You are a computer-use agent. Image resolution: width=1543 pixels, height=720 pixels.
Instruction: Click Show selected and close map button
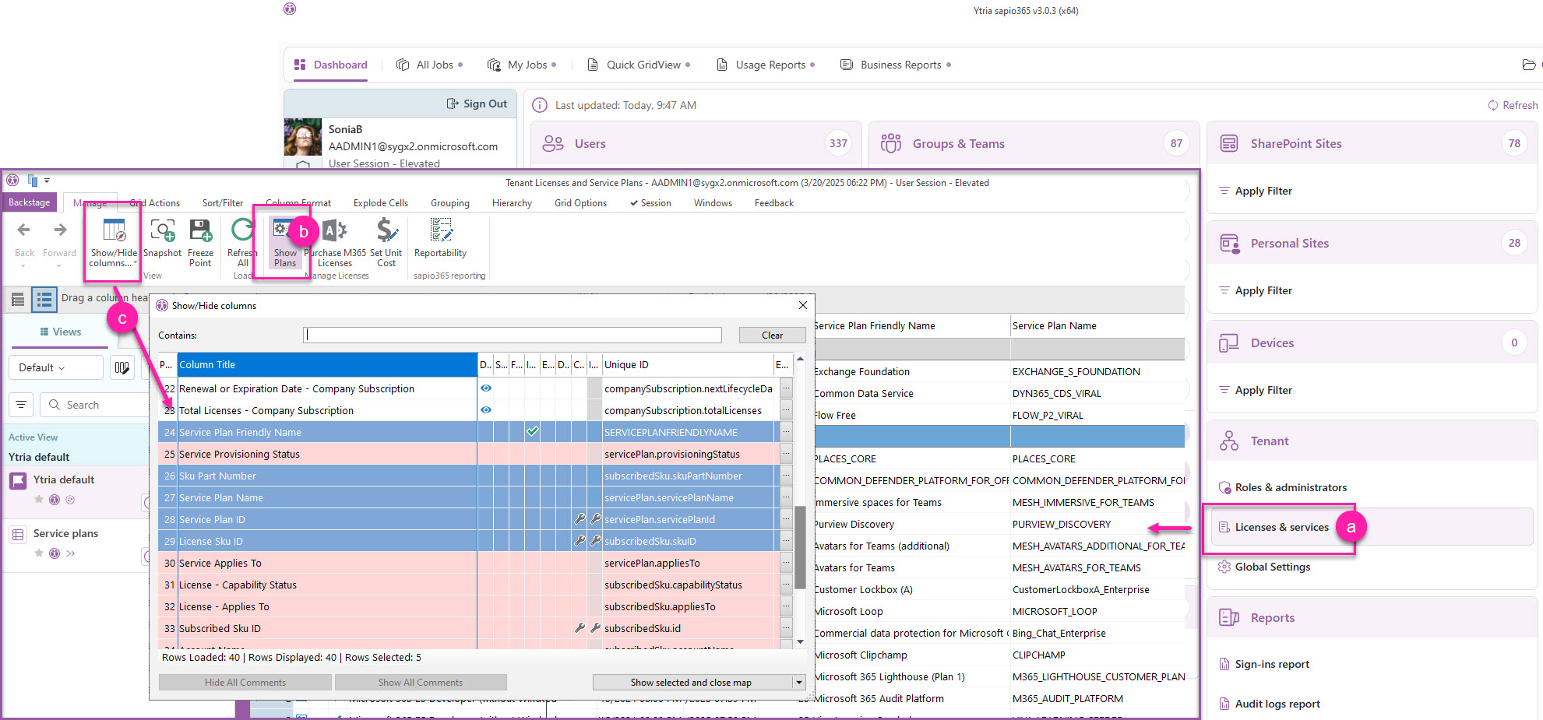pyautogui.click(x=691, y=683)
